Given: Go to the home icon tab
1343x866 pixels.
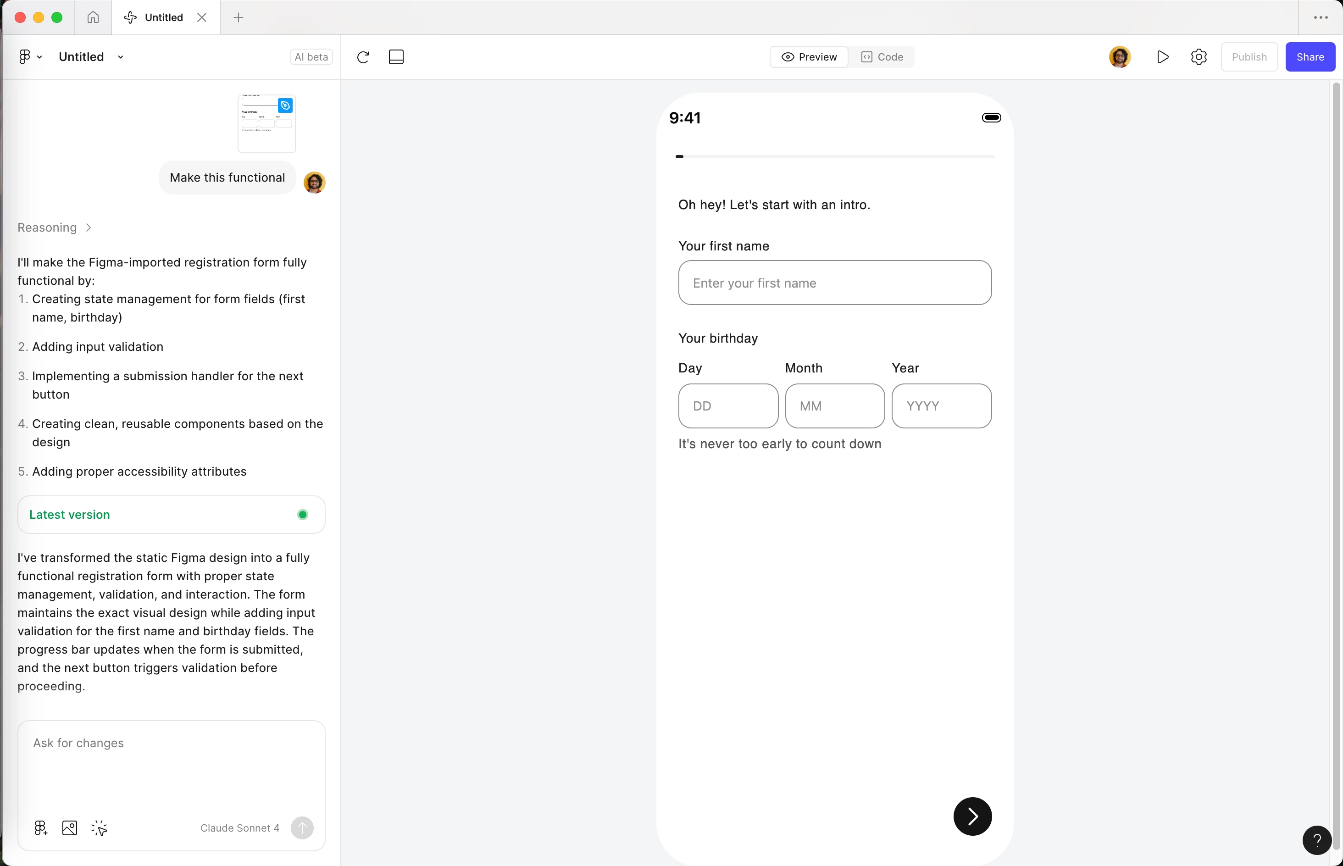Looking at the screenshot, I should pos(93,17).
